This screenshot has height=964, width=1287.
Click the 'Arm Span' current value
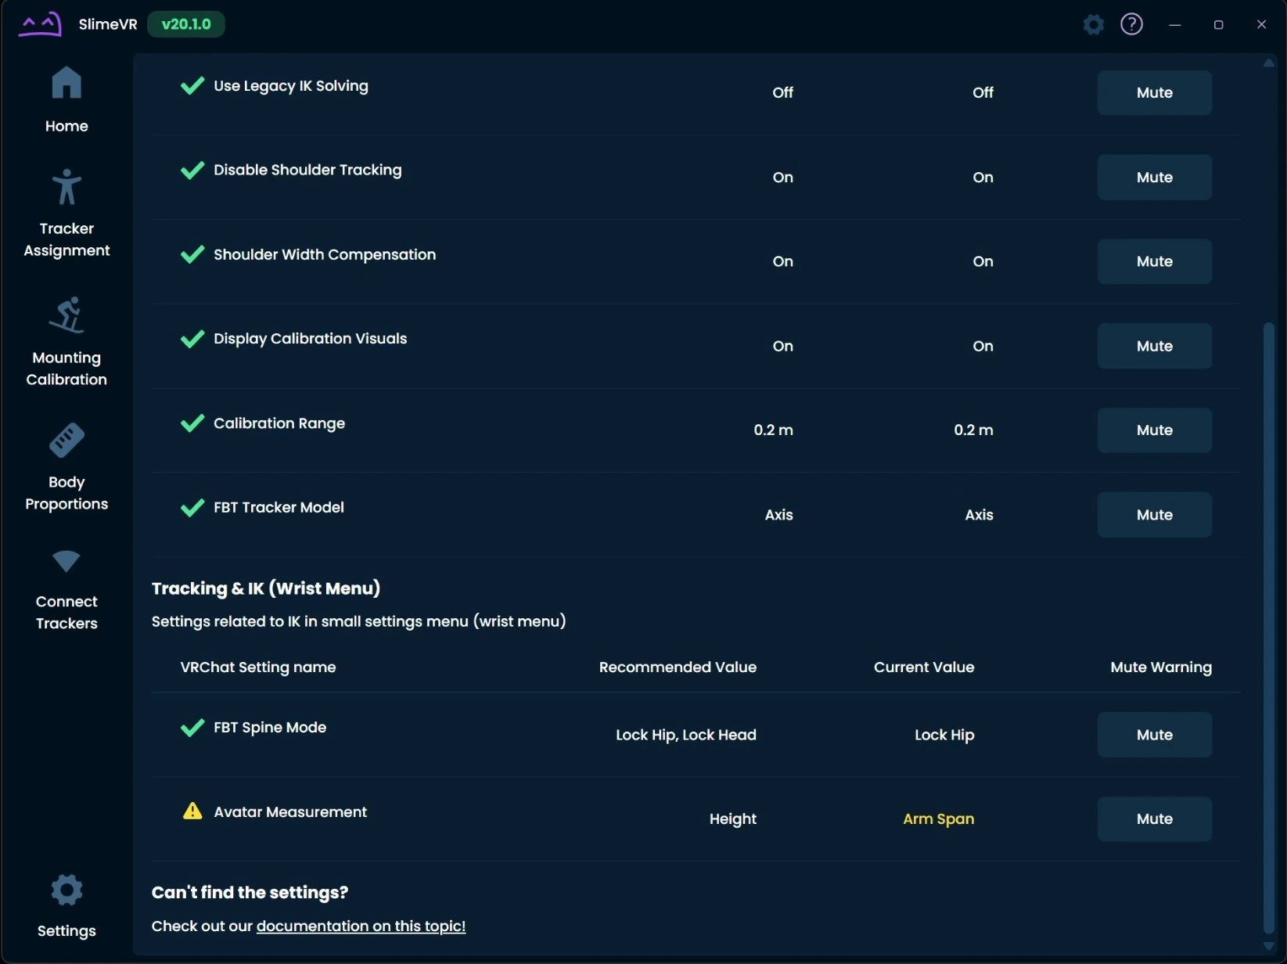(939, 819)
